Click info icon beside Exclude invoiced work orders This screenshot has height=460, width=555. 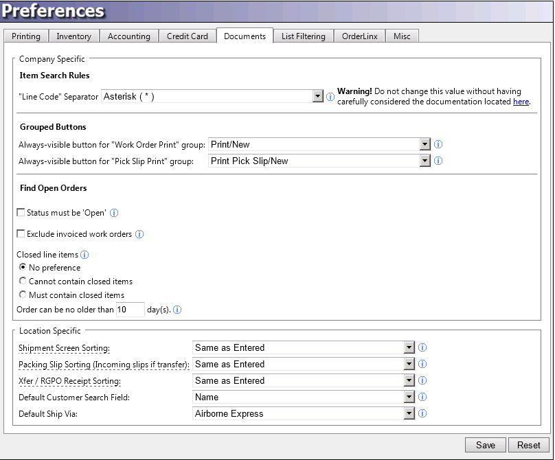[x=139, y=234]
